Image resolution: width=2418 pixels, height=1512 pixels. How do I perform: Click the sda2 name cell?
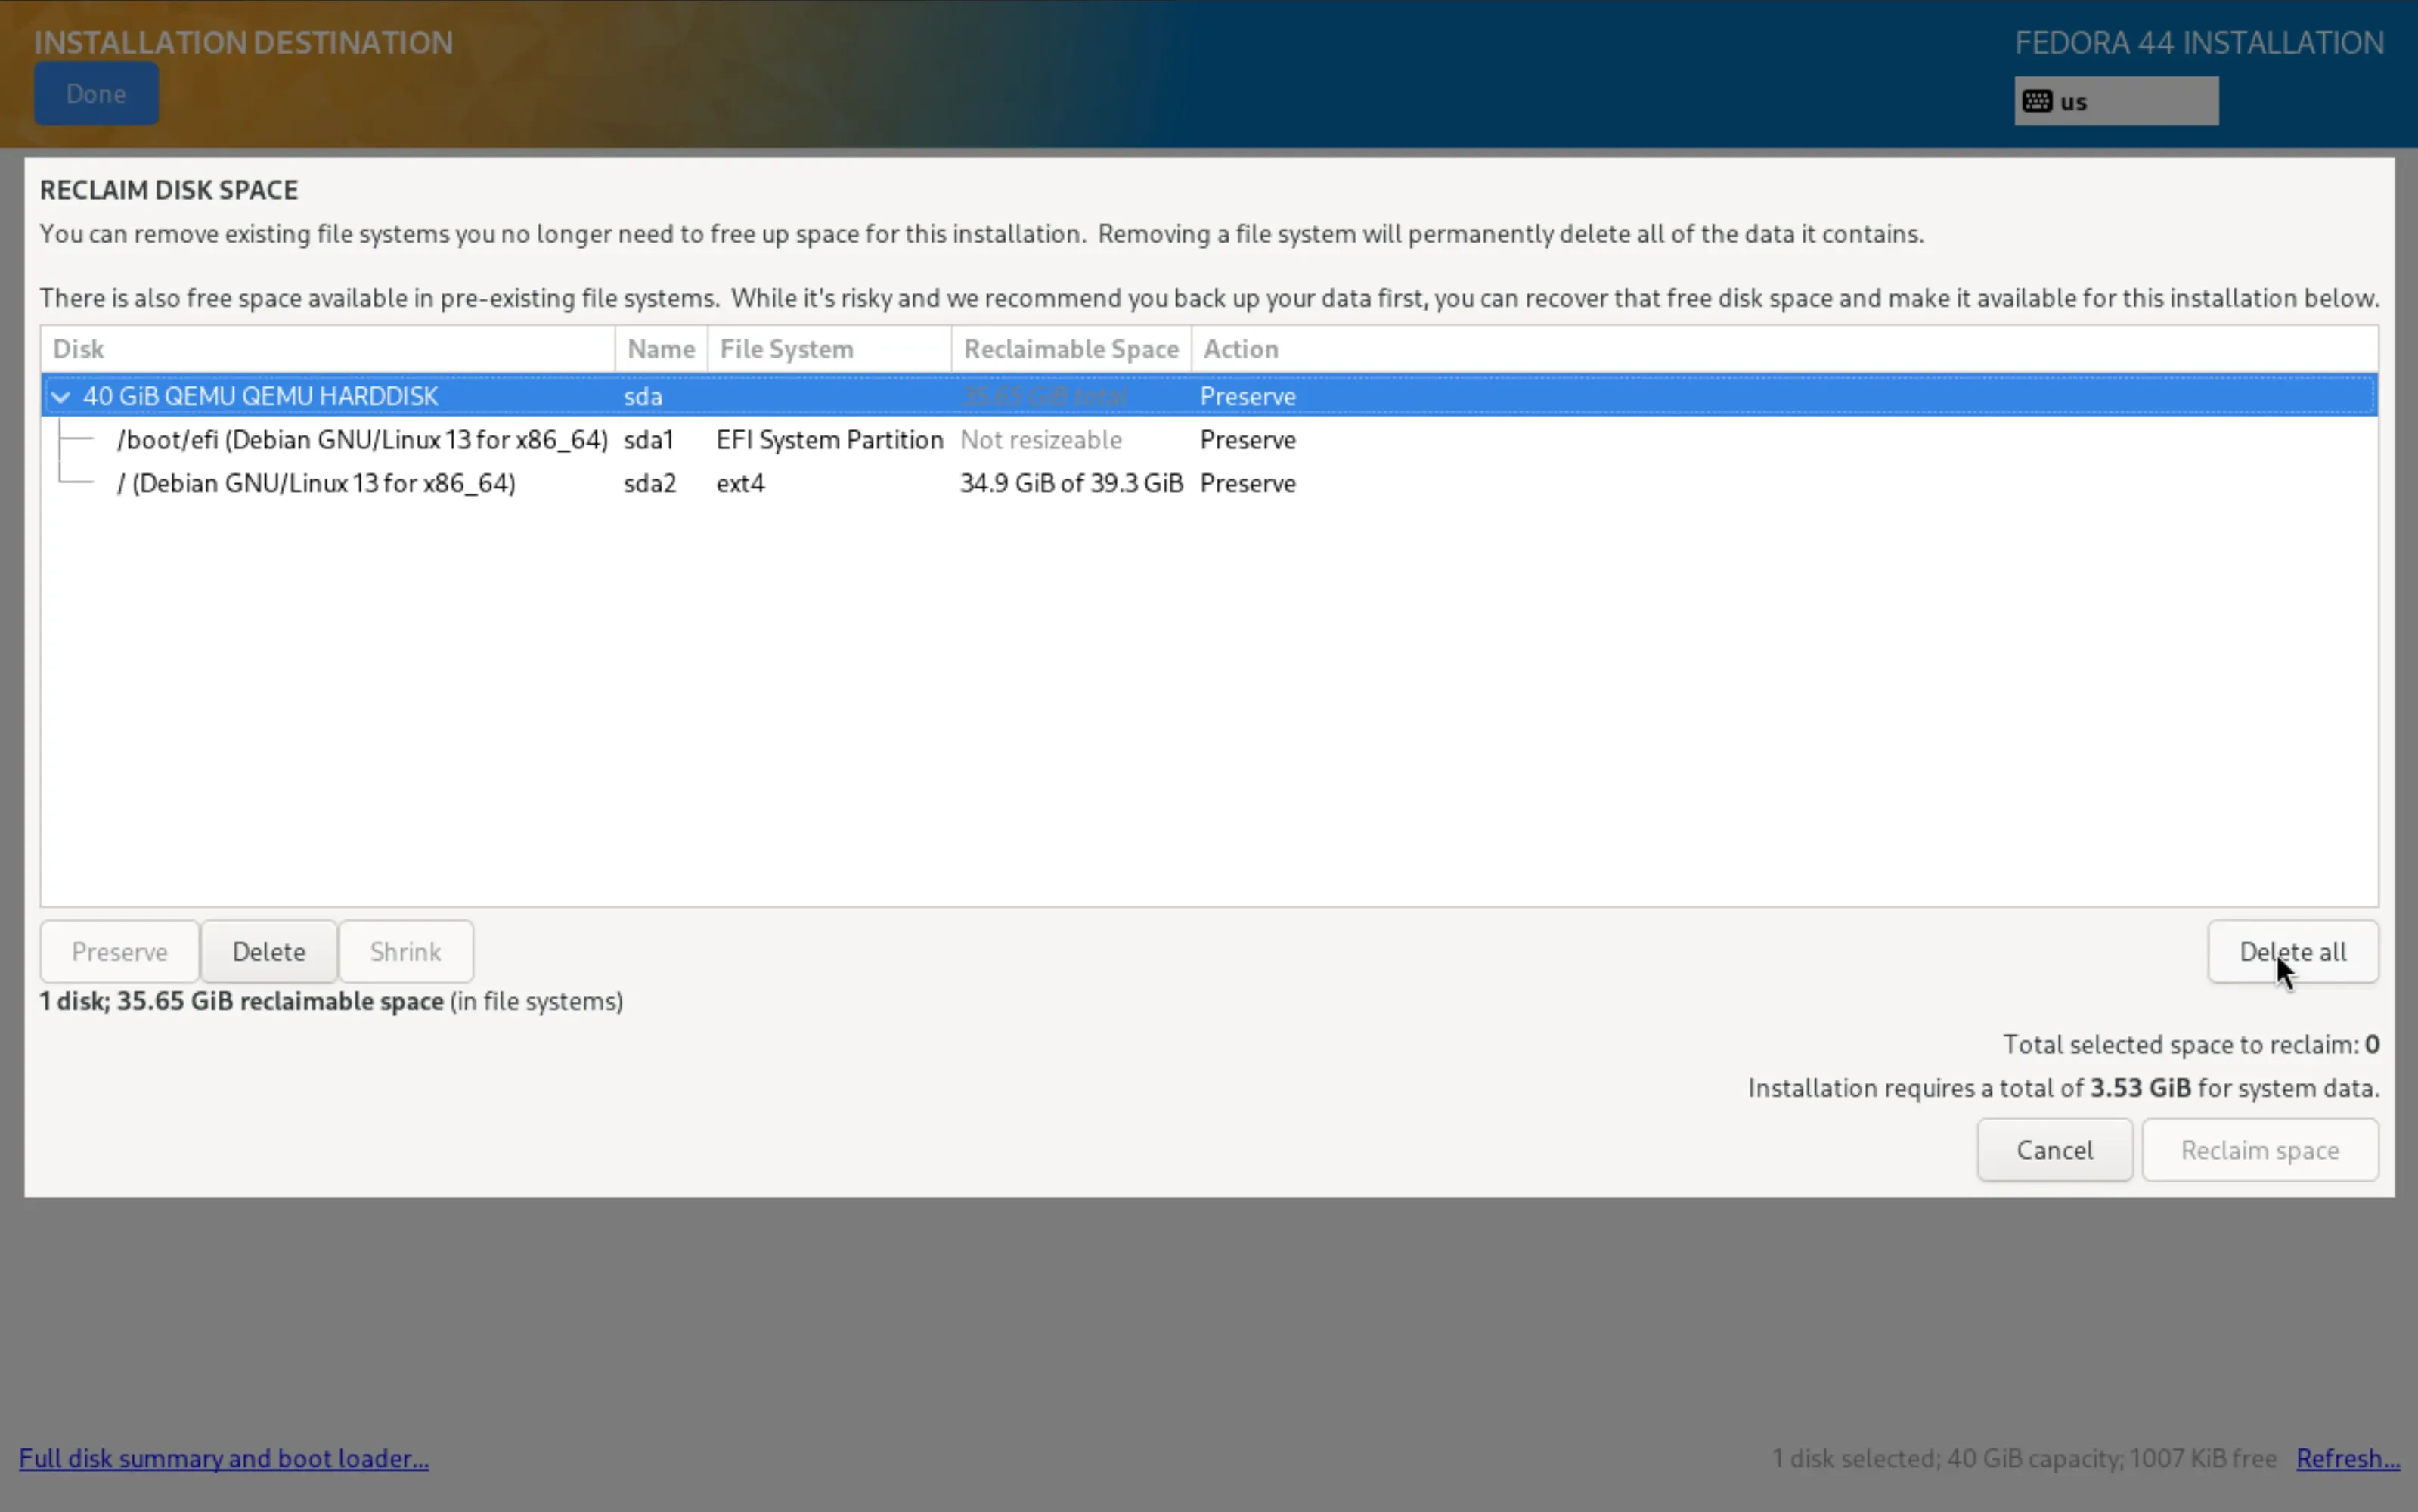tap(650, 483)
